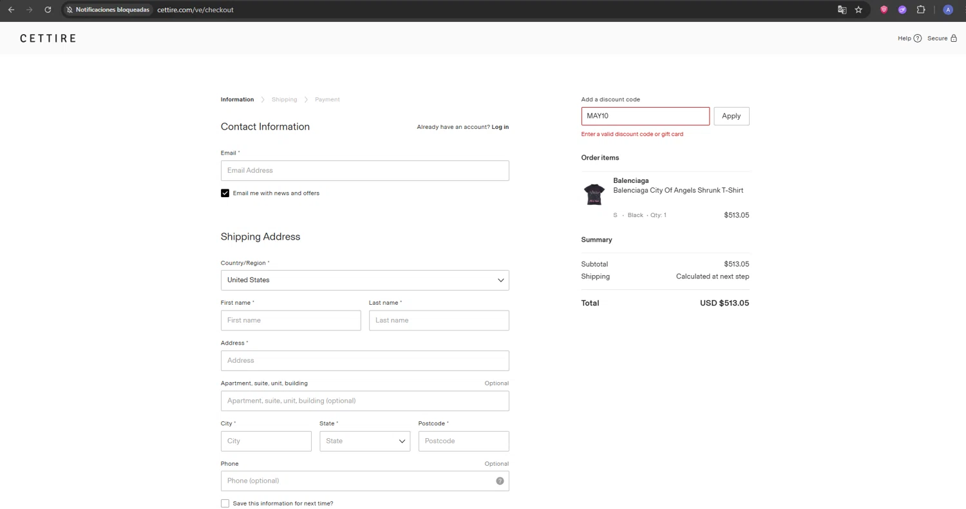Screen dimensions: 966x509
Task: Select the Shipping breadcrumb step
Action: tap(284, 99)
